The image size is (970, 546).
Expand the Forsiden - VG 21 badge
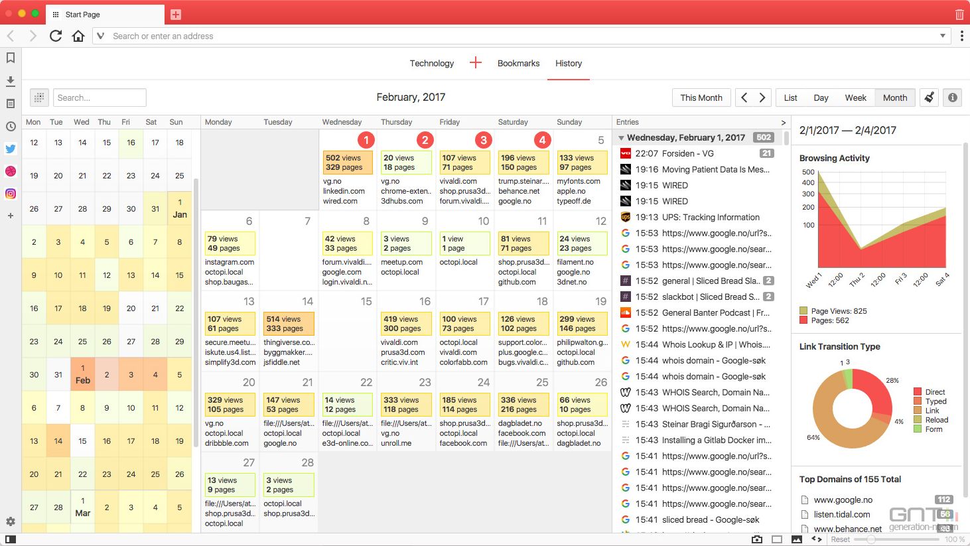[767, 153]
